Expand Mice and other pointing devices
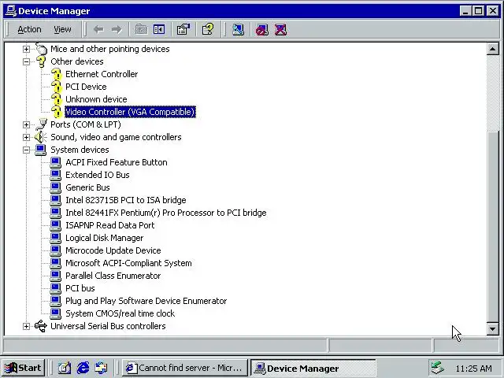This screenshot has height=378, width=504. click(26, 49)
